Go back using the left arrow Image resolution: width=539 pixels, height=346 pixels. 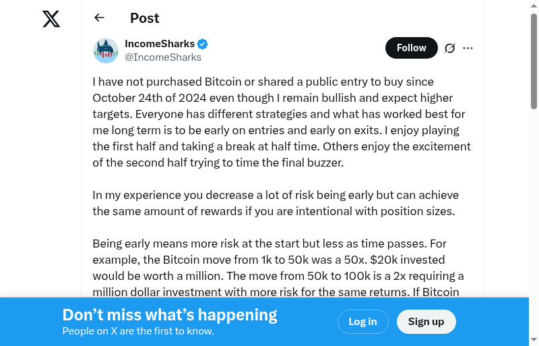tap(100, 18)
